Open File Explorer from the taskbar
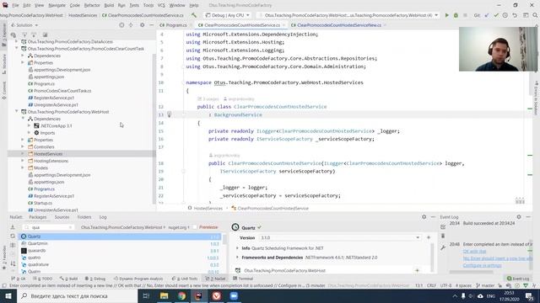The image size is (540, 303). (165, 295)
